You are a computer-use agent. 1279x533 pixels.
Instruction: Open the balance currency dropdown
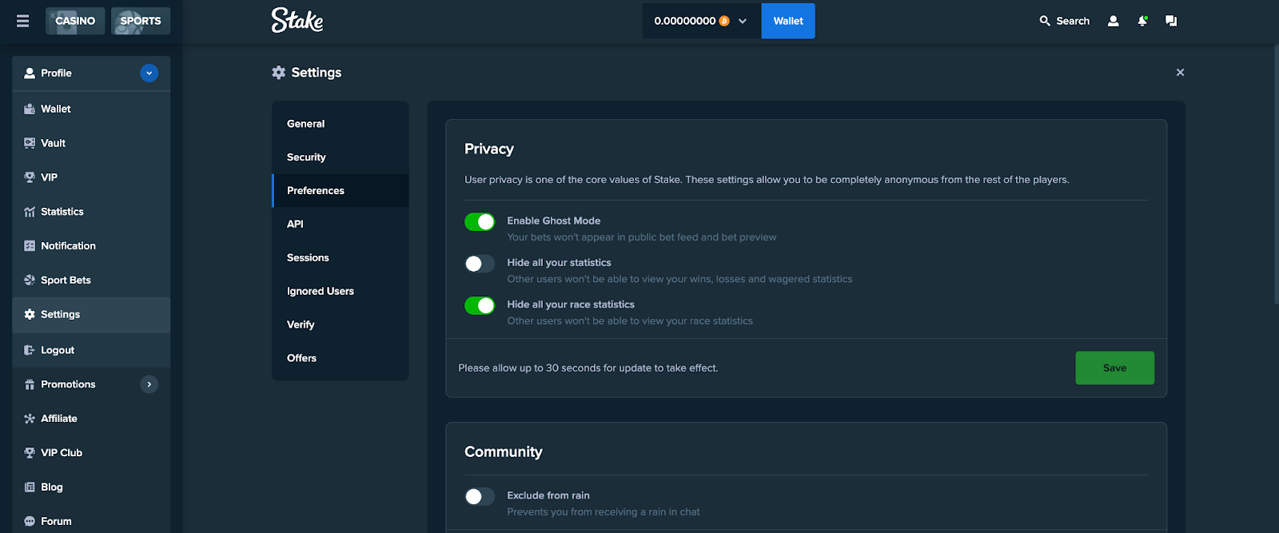click(x=743, y=22)
